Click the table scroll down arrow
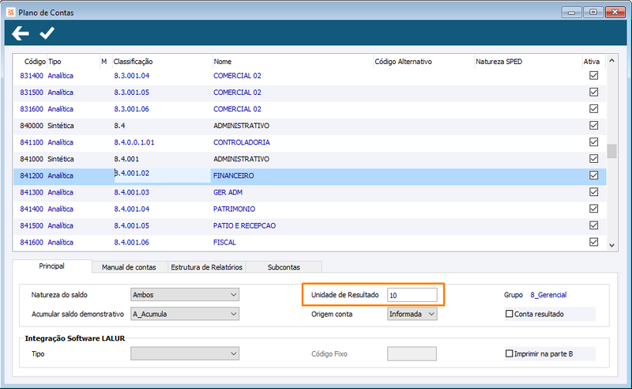632x389 pixels. pyautogui.click(x=611, y=245)
